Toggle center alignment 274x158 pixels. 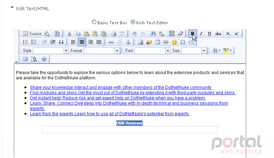click(x=82, y=42)
